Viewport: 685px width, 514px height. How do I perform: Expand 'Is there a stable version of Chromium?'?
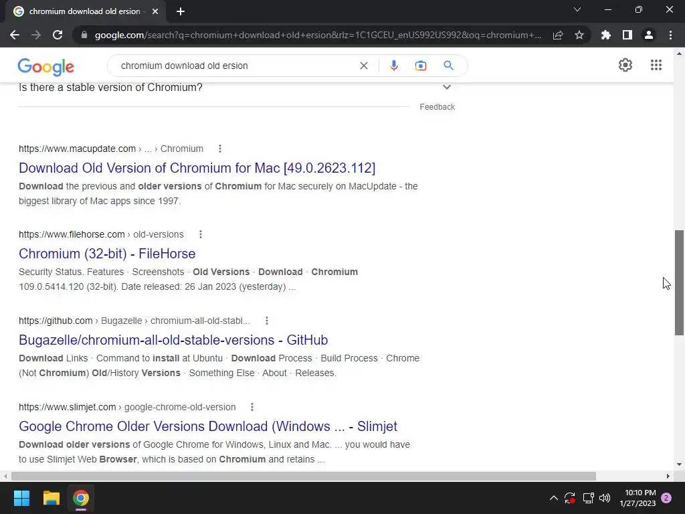pyautogui.click(x=236, y=88)
